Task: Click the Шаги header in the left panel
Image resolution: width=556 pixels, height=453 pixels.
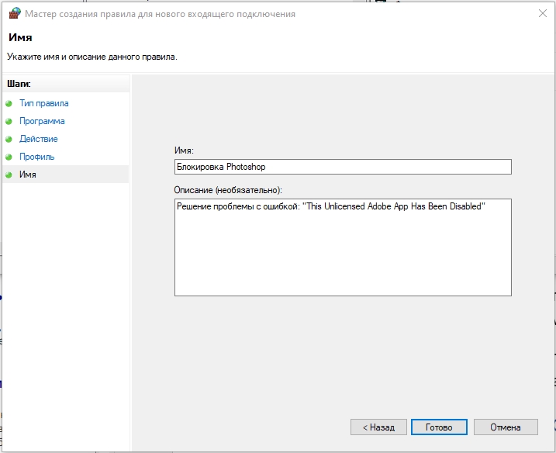Action: coord(19,84)
